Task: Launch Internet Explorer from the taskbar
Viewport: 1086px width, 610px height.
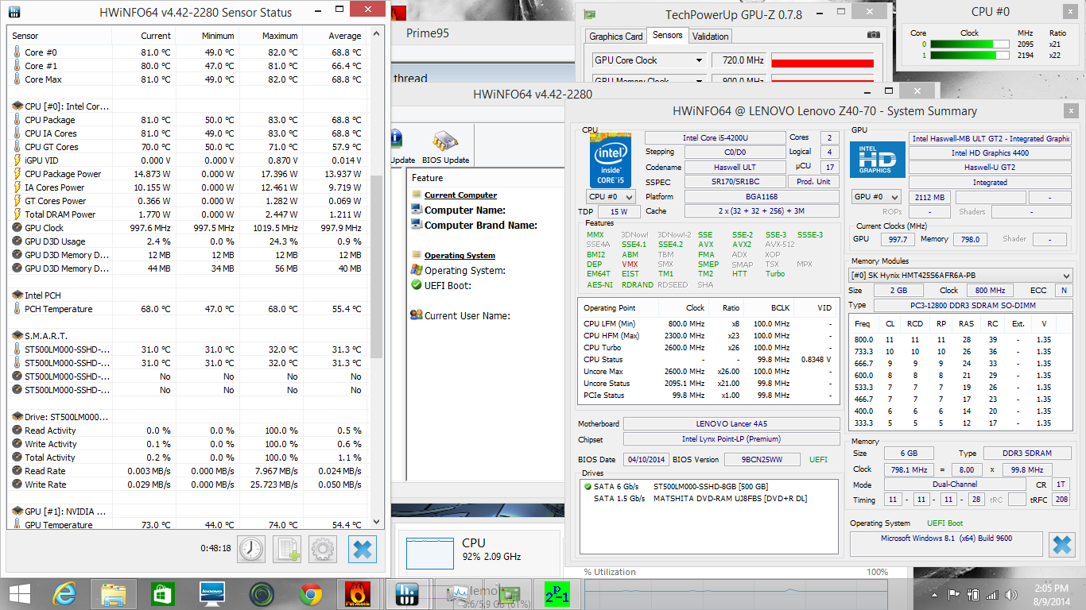Action: (x=65, y=594)
